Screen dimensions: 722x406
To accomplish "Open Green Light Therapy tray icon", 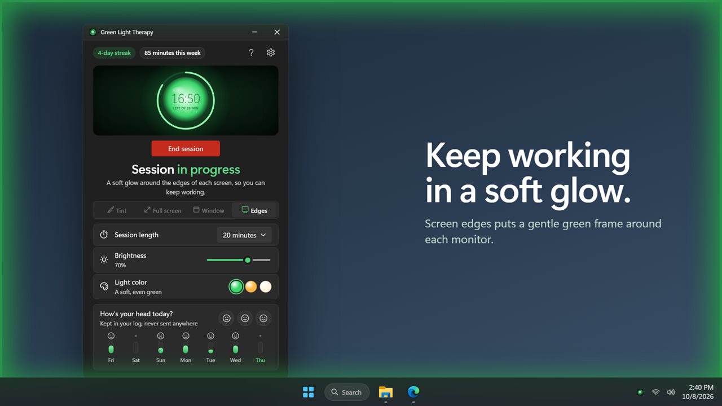I will pyautogui.click(x=640, y=392).
